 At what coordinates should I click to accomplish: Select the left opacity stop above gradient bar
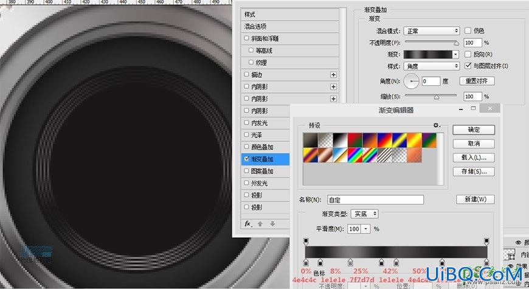(x=306, y=241)
